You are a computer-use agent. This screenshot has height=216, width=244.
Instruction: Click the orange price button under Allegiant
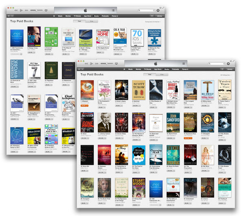click(84, 106)
